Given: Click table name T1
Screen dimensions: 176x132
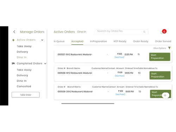Looking at the screenshot, I should [139, 55].
